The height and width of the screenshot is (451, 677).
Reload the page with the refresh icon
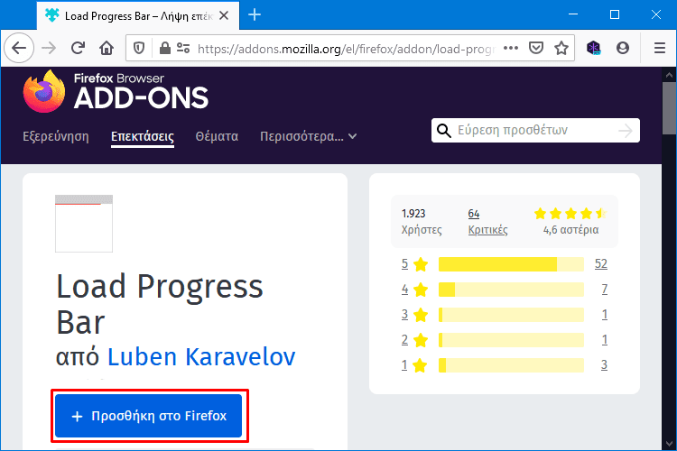(x=78, y=48)
